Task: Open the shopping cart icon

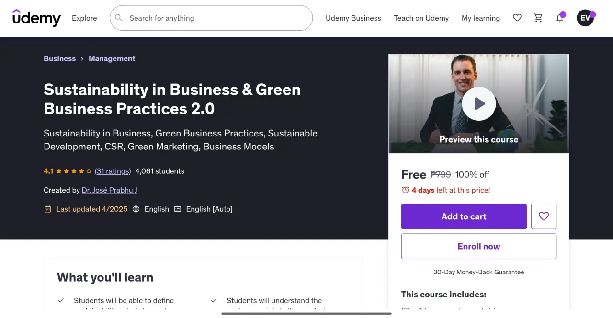Action: click(538, 18)
